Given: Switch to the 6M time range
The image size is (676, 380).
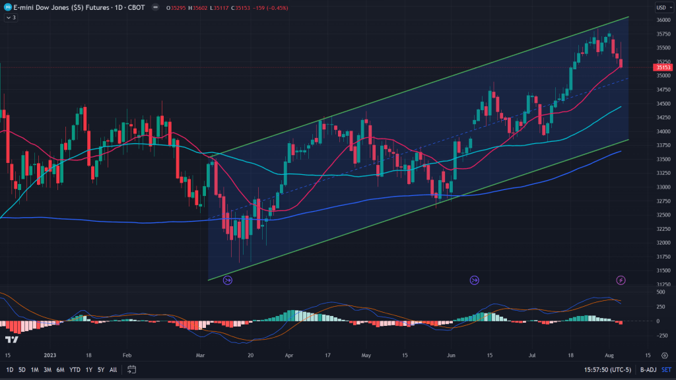Looking at the screenshot, I should point(60,369).
